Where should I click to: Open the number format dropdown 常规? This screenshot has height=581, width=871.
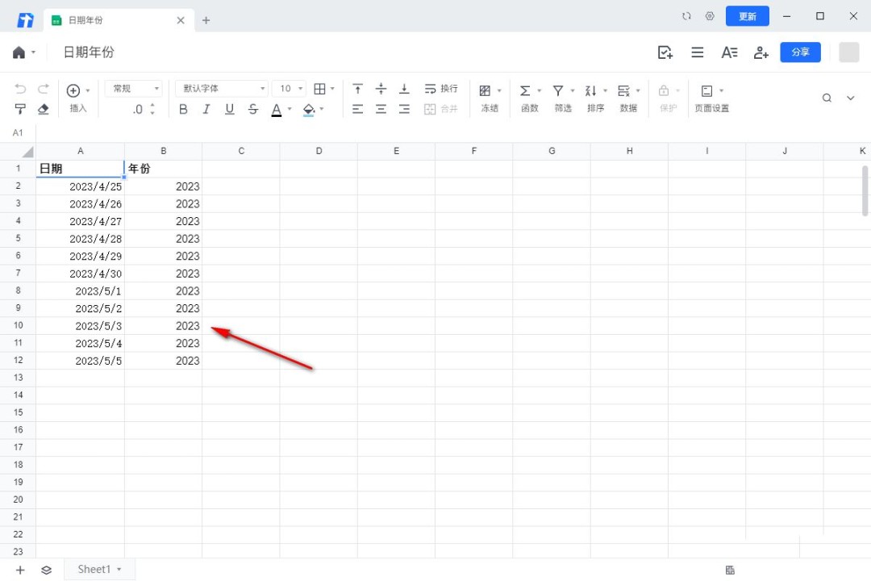[133, 89]
